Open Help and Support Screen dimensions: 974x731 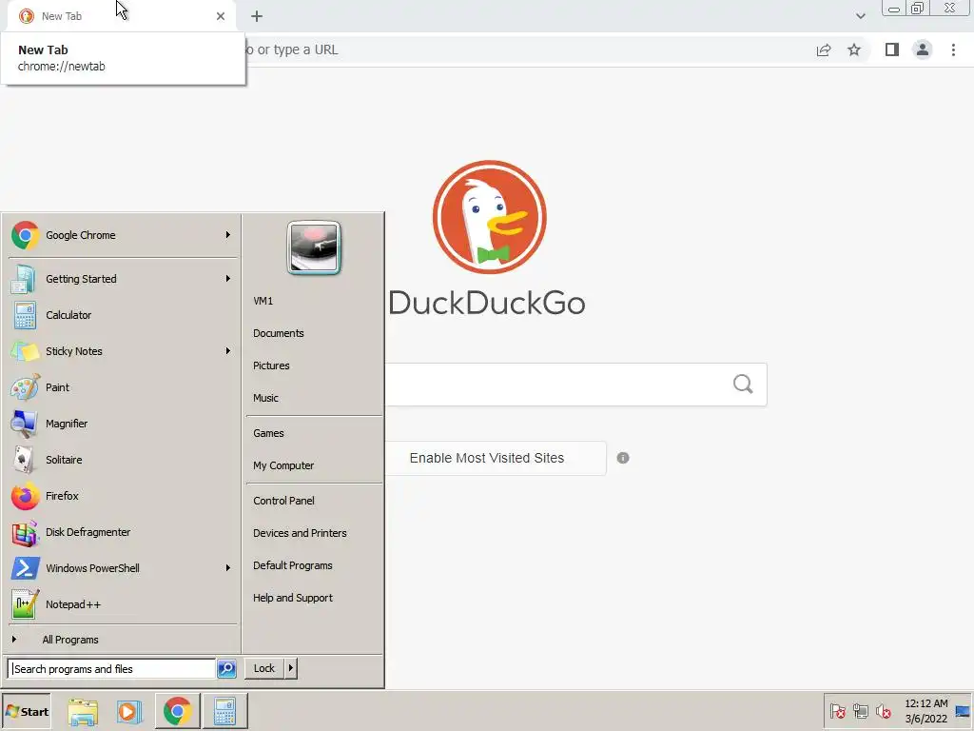click(293, 598)
